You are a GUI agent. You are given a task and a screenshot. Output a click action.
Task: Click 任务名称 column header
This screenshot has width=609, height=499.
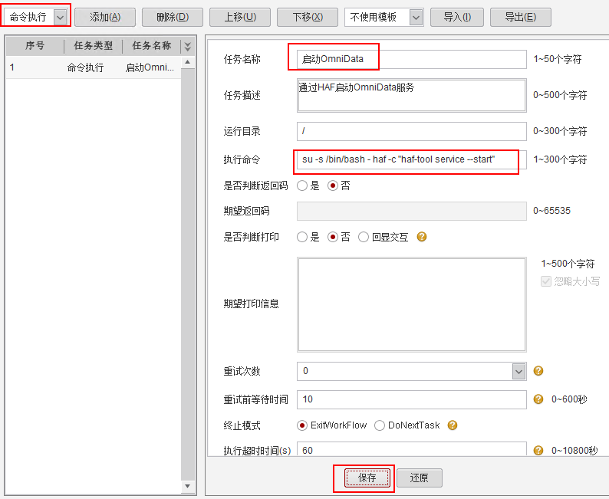click(151, 46)
